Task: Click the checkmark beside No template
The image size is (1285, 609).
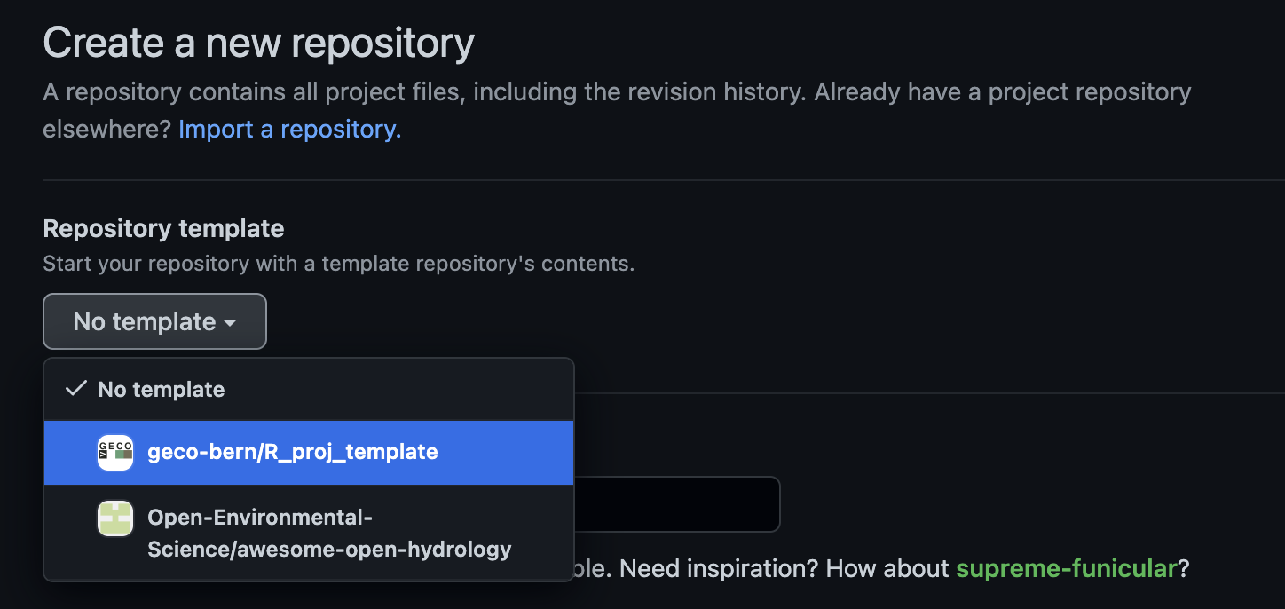Action: tap(77, 389)
